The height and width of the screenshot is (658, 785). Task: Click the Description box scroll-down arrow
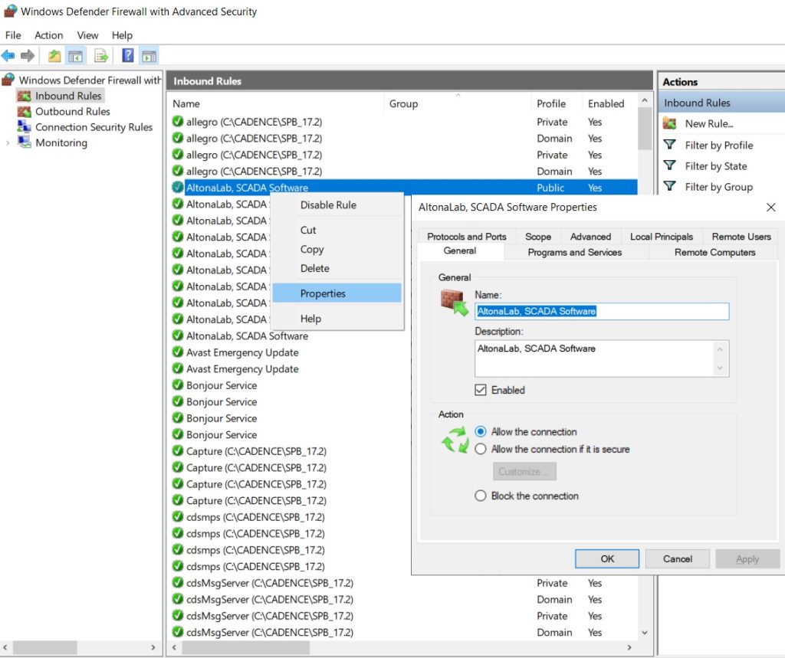[720, 368]
